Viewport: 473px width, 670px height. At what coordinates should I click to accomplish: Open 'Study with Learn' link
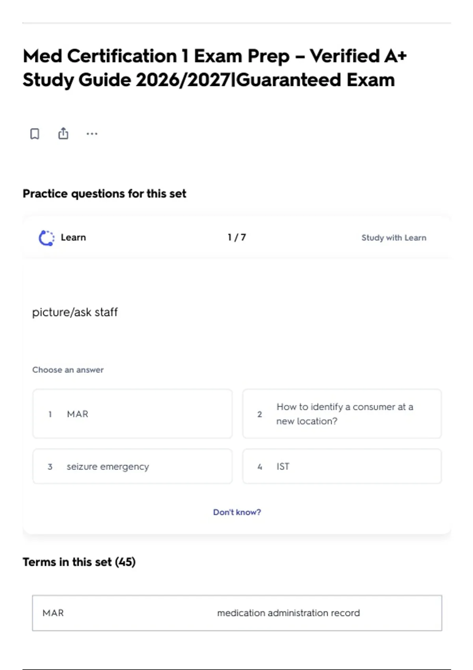[x=394, y=238]
